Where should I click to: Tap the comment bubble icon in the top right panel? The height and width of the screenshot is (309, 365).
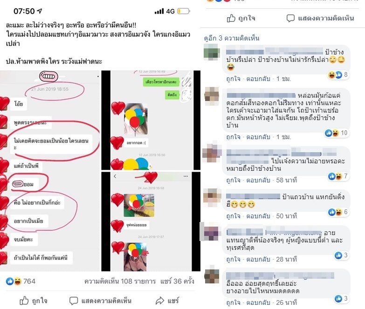290,18
